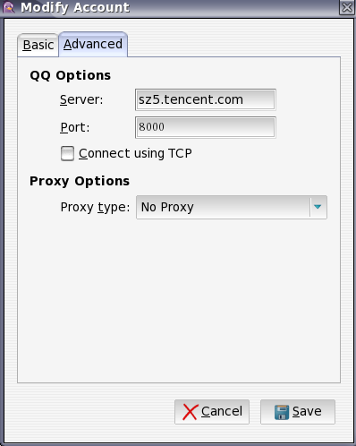Click into the Port field showing 8000

pos(206,127)
